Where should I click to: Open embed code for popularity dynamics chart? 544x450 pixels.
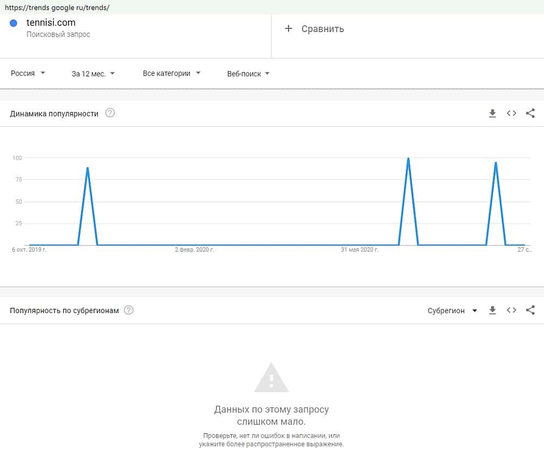click(511, 114)
